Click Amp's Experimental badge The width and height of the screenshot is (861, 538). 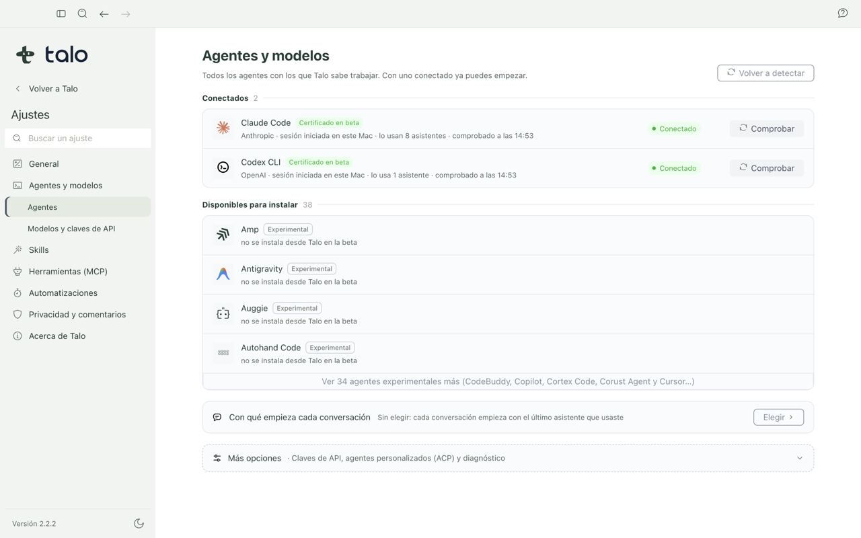click(288, 229)
